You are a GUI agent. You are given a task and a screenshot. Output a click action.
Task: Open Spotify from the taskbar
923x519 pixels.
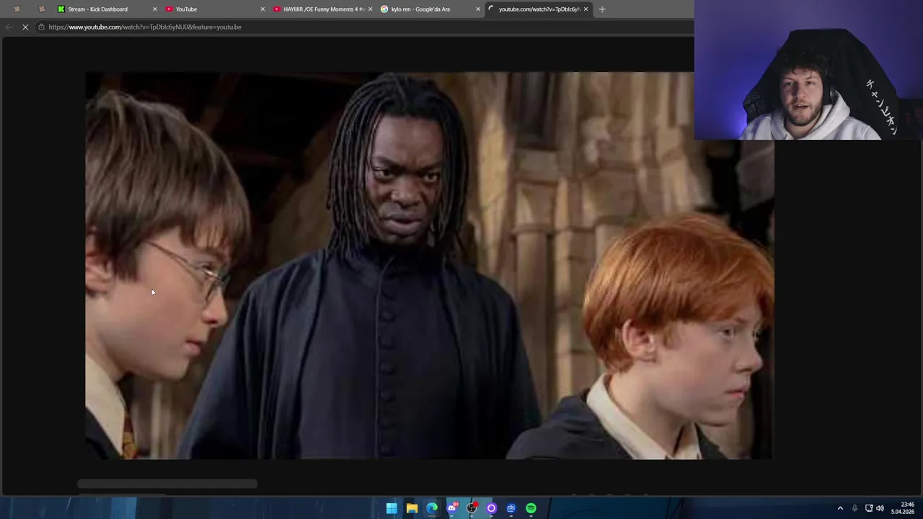pos(531,508)
